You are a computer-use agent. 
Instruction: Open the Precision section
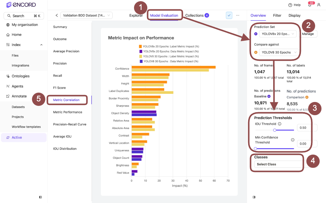(x=60, y=63)
